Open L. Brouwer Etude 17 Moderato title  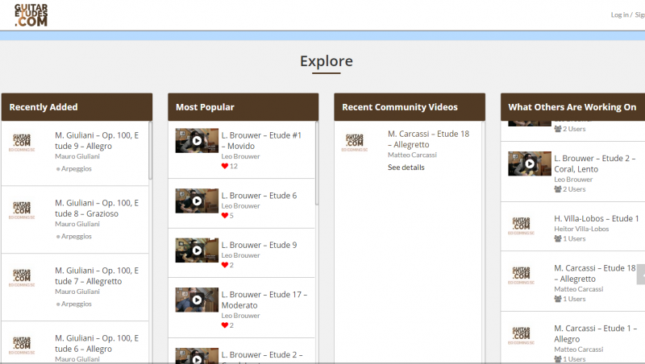[264, 300]
